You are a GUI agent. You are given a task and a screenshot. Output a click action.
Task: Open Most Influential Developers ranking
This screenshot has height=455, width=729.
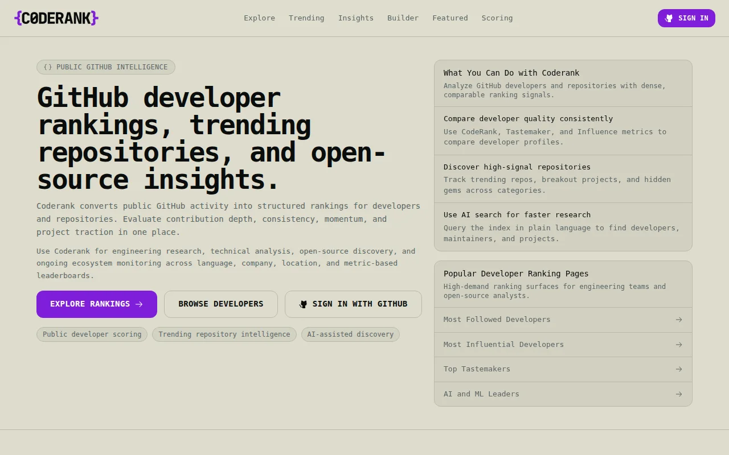click(563, 345)
